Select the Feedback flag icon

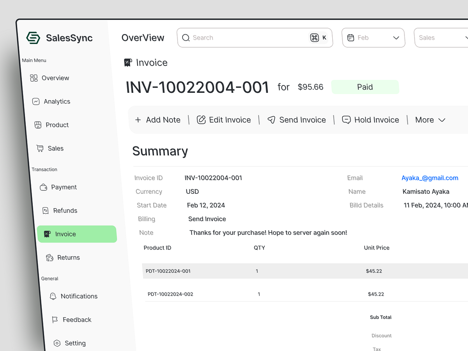coord(55,319)
